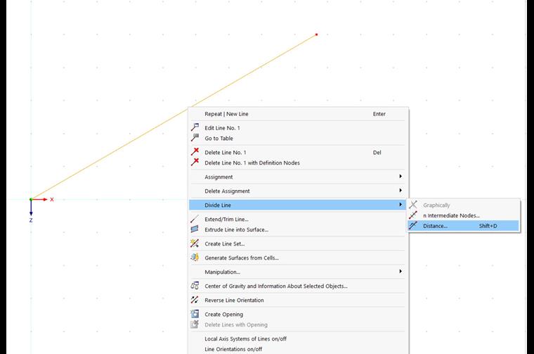Choose Extend/Trim Line...
The image size is (534, 354).
pos(299,220)
